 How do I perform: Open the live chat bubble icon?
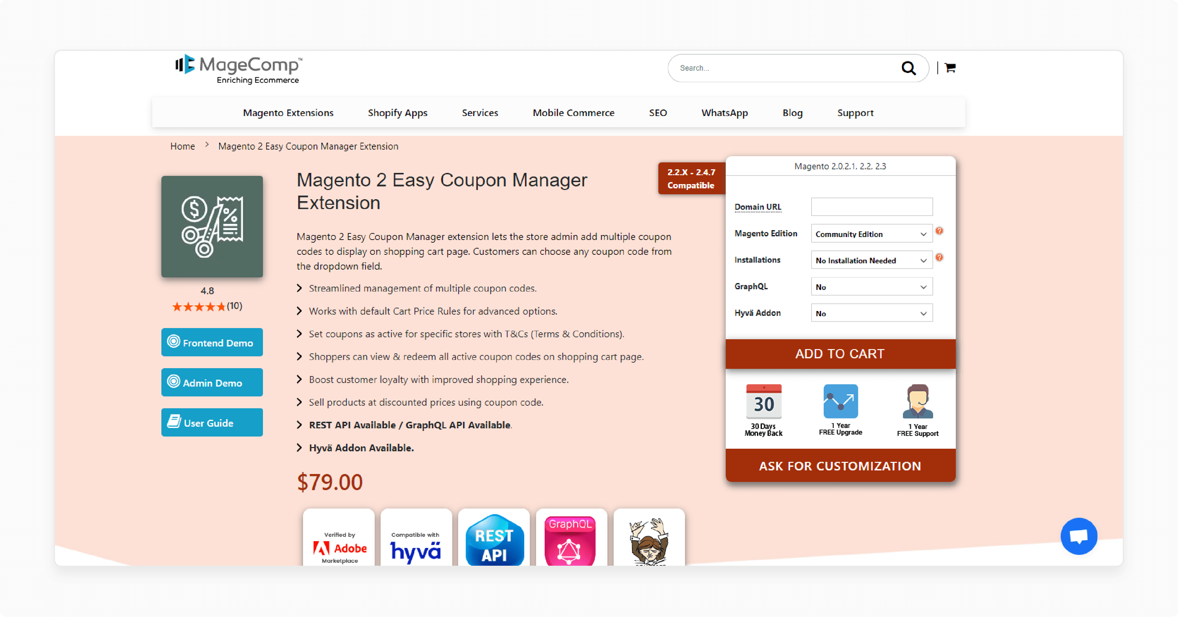click(x=1078, y=536)
